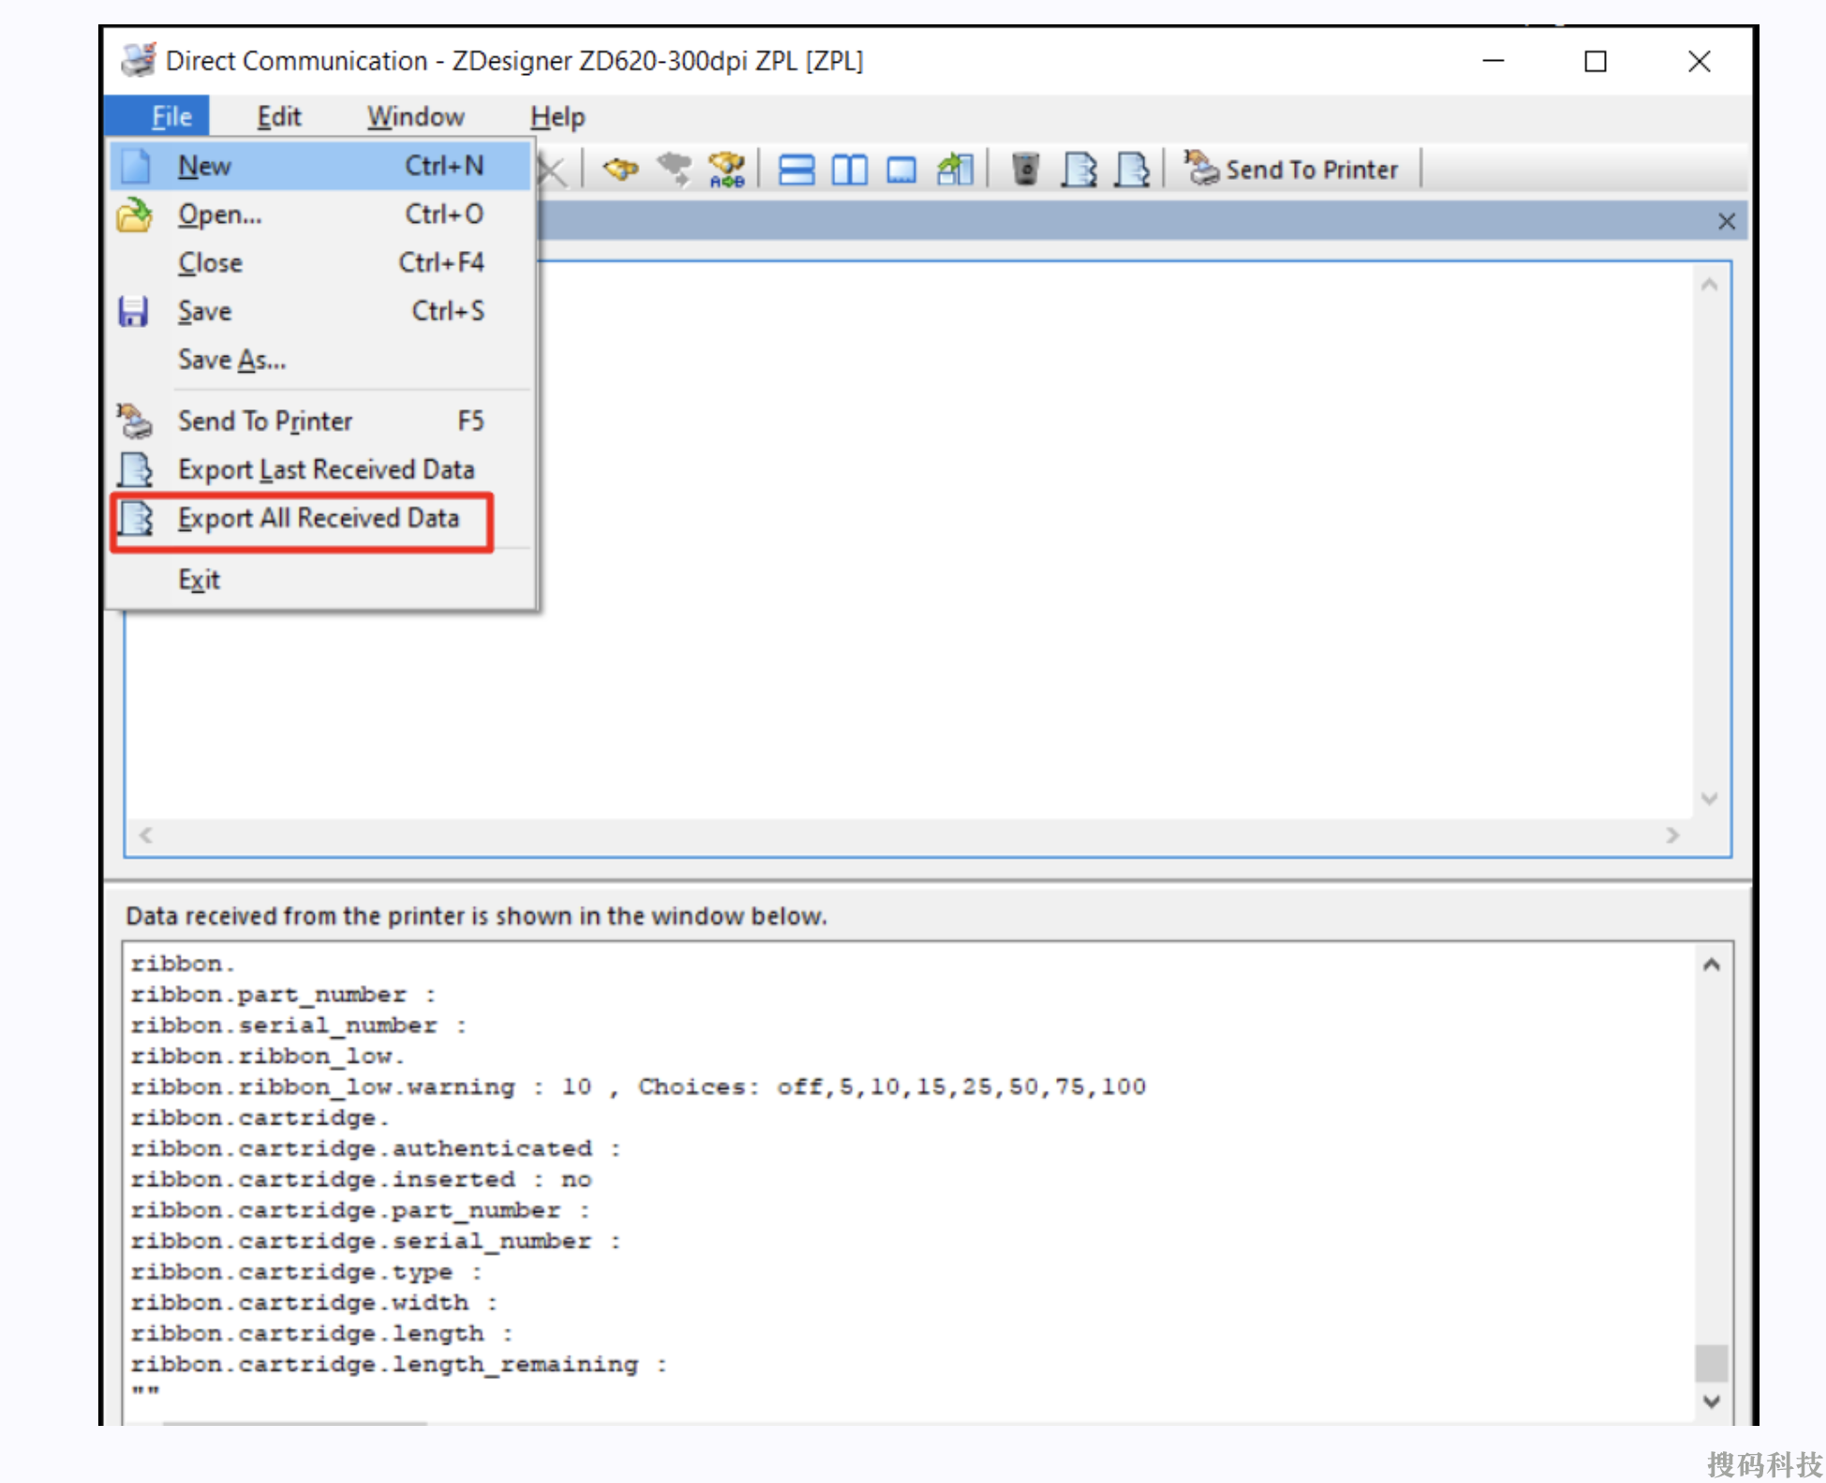This screenshot has width=1826, height=1483.
Task: Click the ribbon.cartridge.width line
Action: pos(315,1303)
